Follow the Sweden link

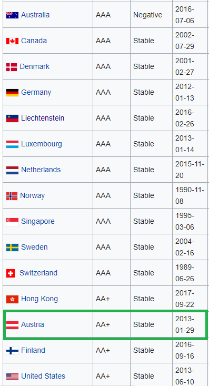click(34, 247)
